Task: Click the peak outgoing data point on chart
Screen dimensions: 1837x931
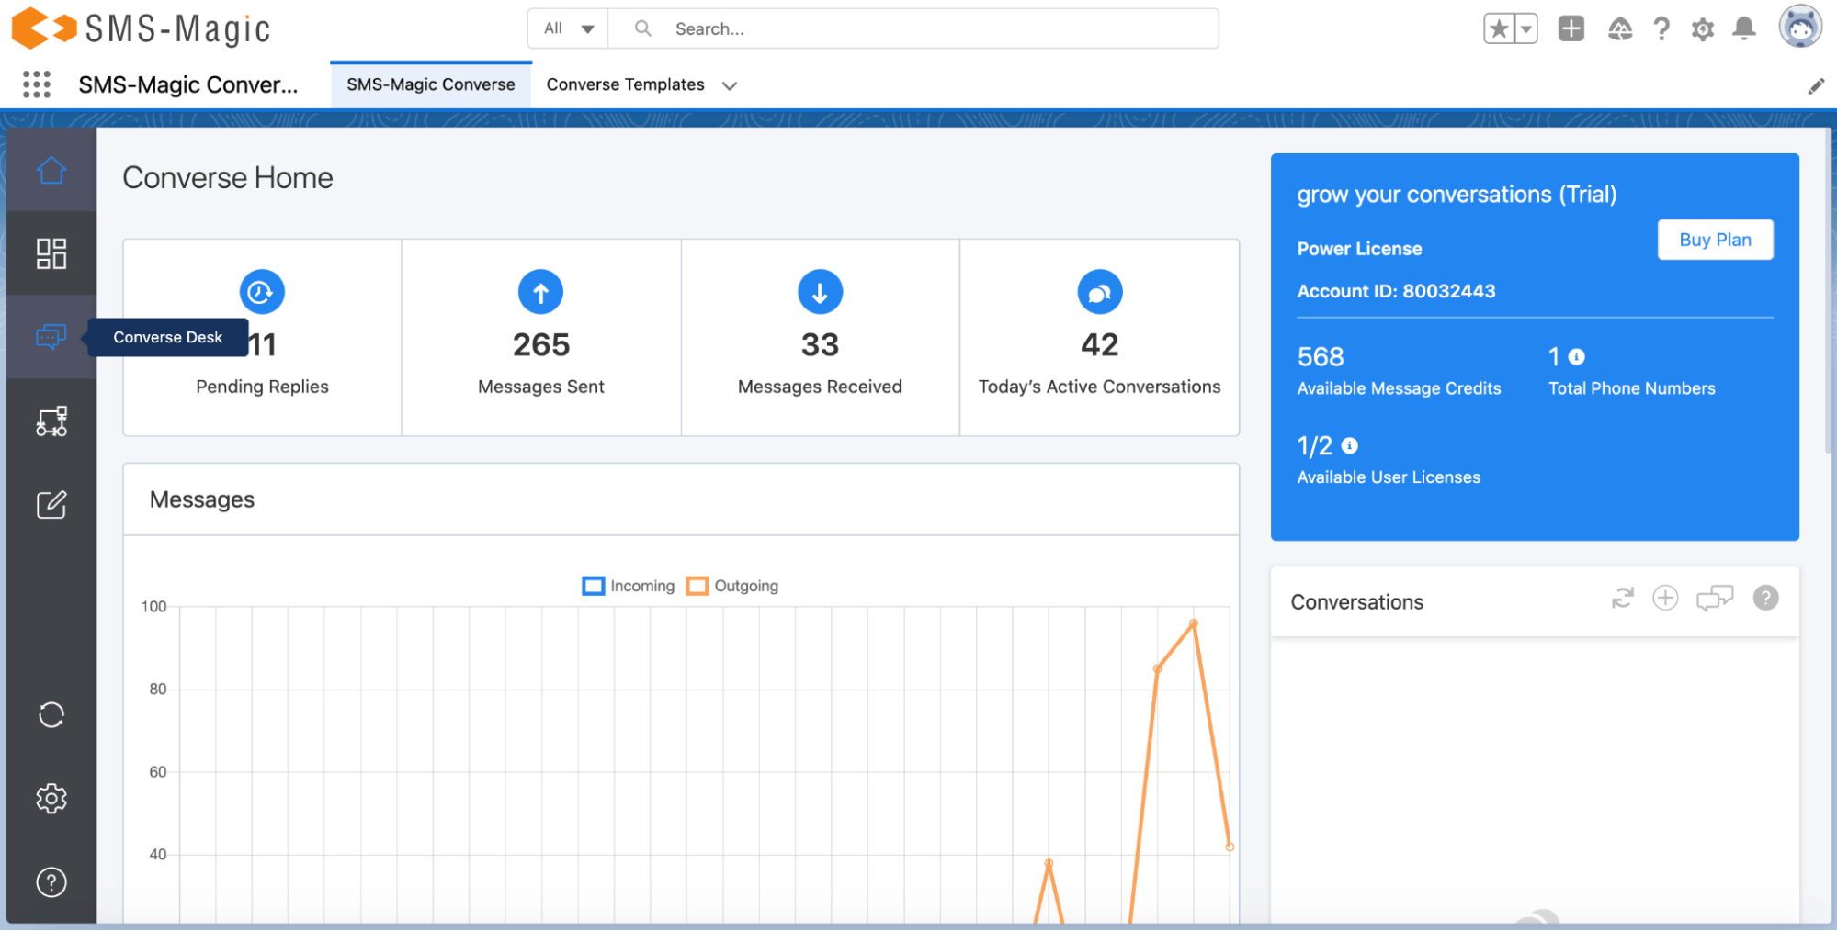Action: (1194, 623)
